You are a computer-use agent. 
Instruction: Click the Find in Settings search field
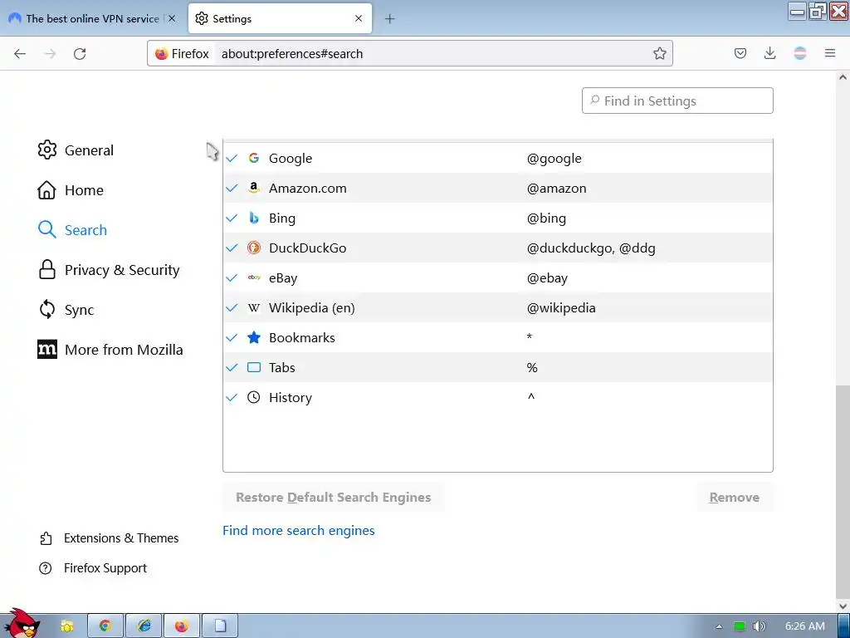(x=677, y=101)
